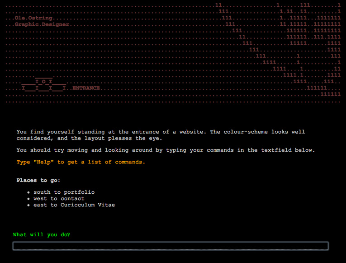Select 'west to contact' list entry
The width and height of the screenshot is (346, 263).
tap(59, 199)
